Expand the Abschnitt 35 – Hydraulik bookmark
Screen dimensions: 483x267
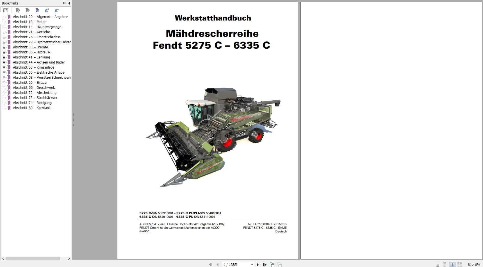(4, 52)
